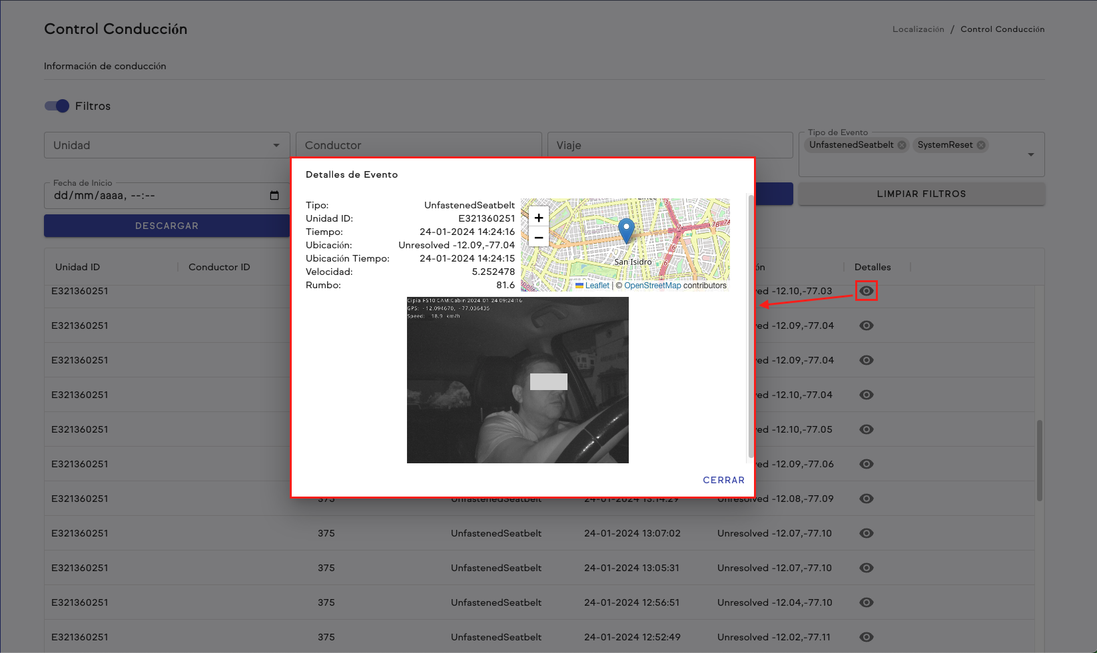Close the dialog with the CERRAR link
This screenshot has height=653, width=1097.
coord(723,480)
